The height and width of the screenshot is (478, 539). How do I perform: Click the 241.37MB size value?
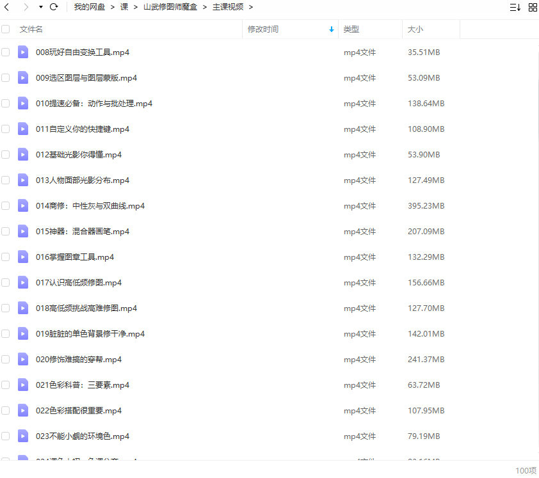426,360
